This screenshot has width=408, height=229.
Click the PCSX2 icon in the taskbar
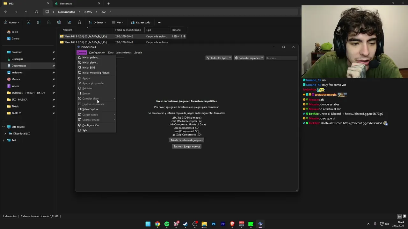[260, 224]
